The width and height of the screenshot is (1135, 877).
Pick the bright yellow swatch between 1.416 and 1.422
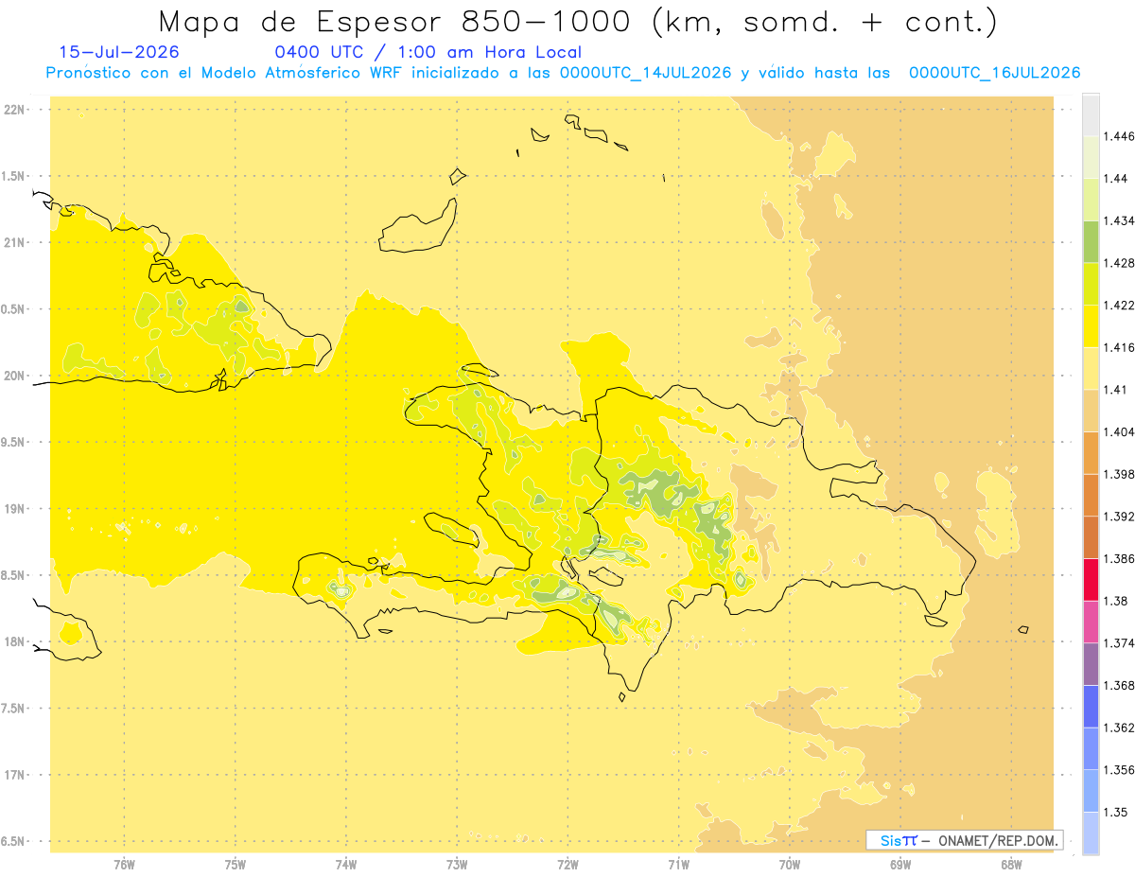(1091, 326)
